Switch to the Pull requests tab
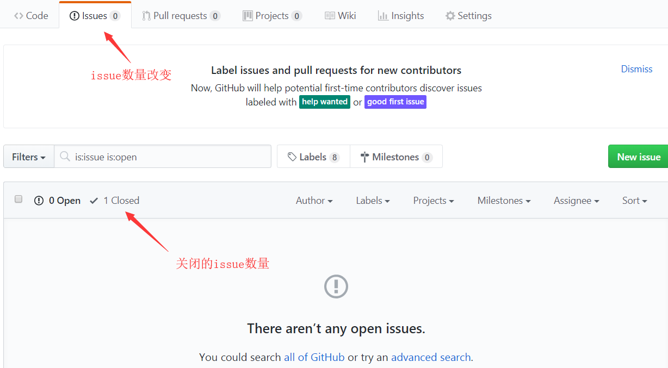The image size is (668, 368). [181, 16]
